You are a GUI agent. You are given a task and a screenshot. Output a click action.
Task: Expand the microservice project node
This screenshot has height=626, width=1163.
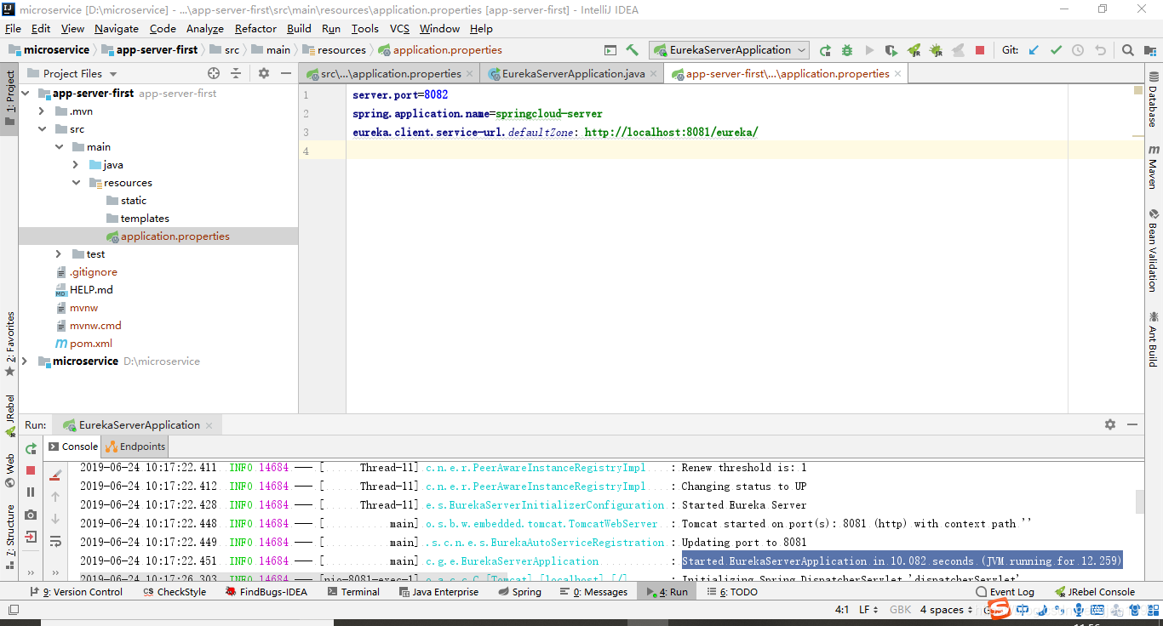[x=25, y=361]
